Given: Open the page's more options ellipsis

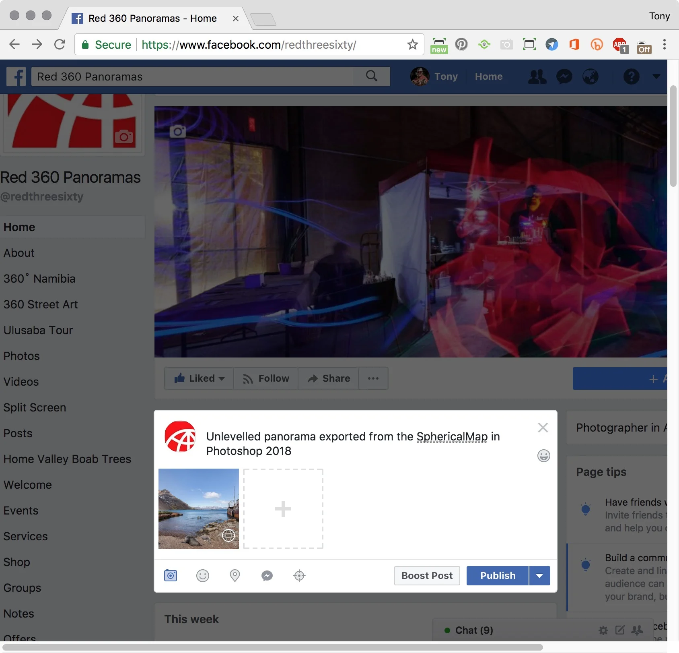Looking at the screenshot, I should [x=373, y=378].
